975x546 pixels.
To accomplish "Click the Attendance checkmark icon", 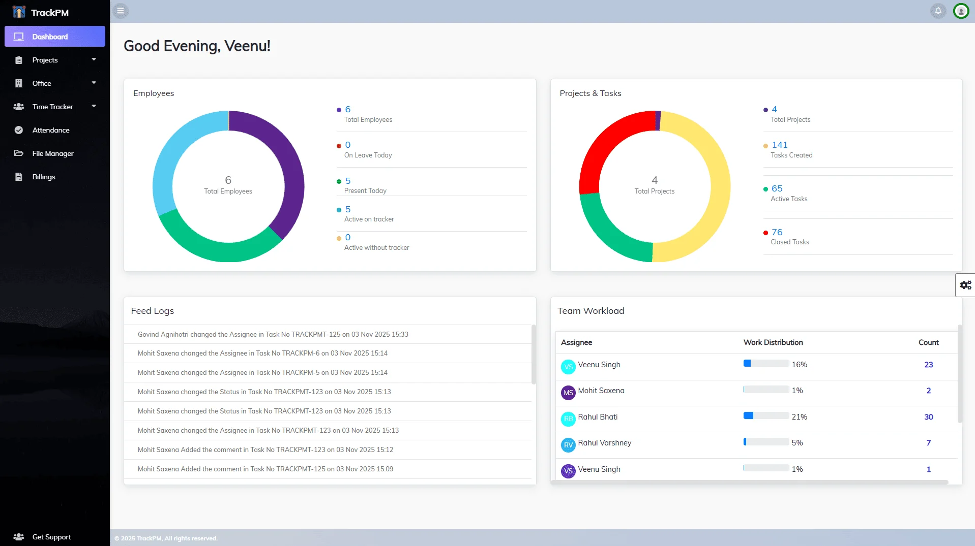I will (19, 130).
